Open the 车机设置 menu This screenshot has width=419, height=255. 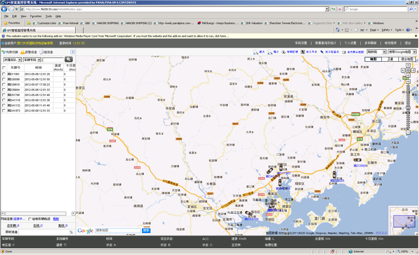click(x=301, y=43)
